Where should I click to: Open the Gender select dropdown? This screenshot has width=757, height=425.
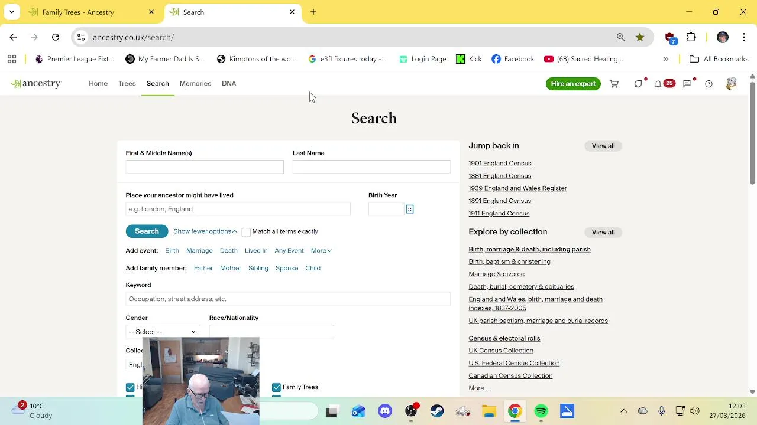(x=163, y=332)
